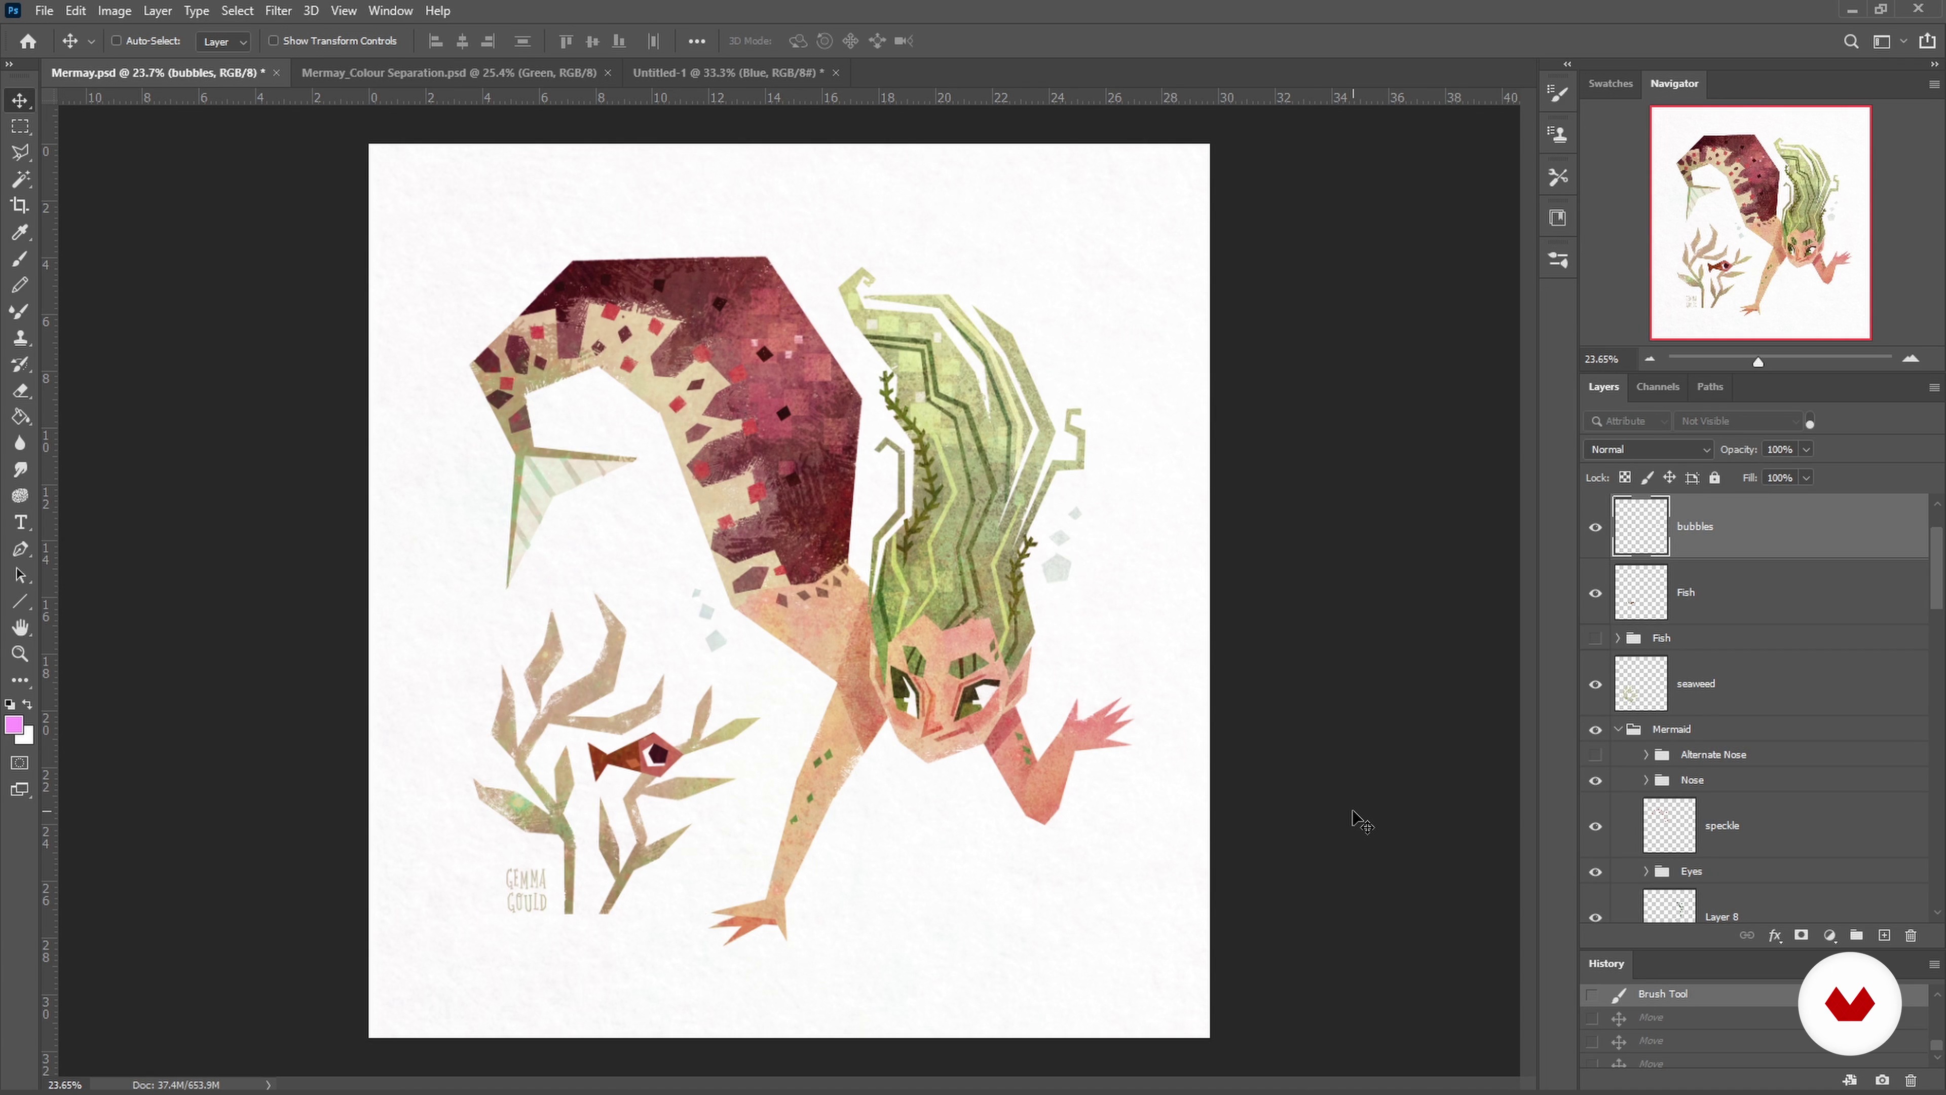The image size is (1946, 1095).
Task: Switch to the Channels tab
Action: 1658,387
